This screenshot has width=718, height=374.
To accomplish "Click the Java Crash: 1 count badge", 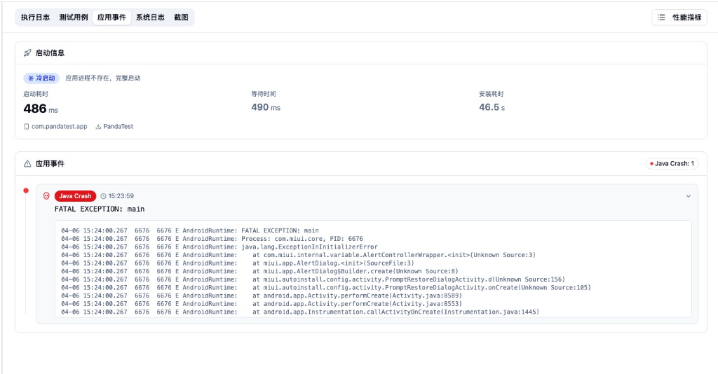I will pos(672,164).
